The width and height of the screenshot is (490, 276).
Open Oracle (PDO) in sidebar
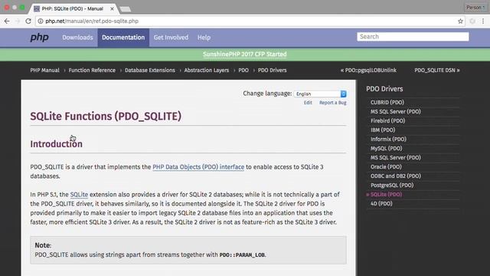[x=386, y=167]
